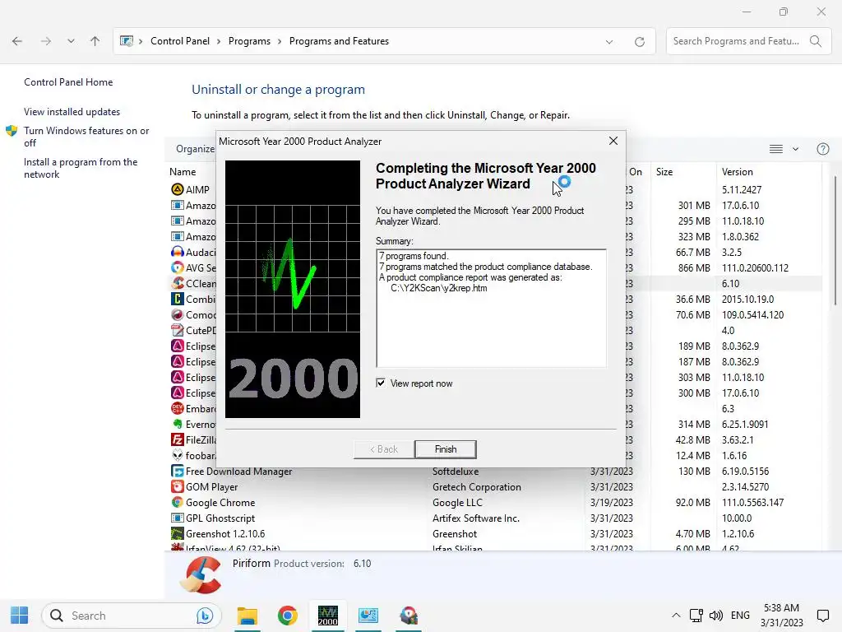
Task: Select the AVG Secure Browser icon
Action: click(178, 267)
